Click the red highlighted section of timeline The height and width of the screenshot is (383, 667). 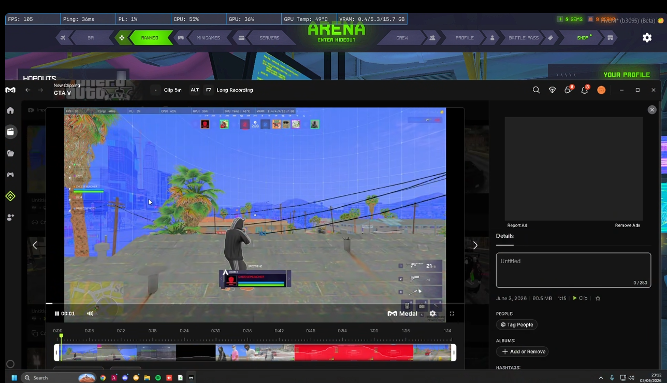click(354, 353)
